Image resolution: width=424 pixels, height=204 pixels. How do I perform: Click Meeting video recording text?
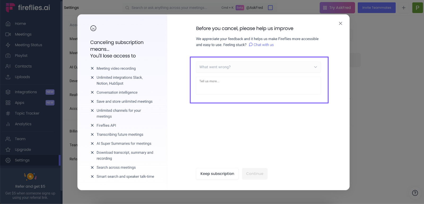click(x=116, y=68)
